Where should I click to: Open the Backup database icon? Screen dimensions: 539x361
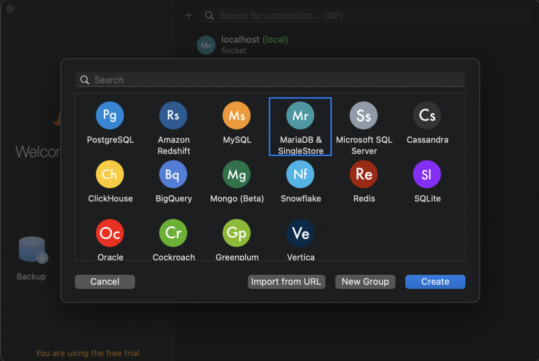tap(33, 249)
